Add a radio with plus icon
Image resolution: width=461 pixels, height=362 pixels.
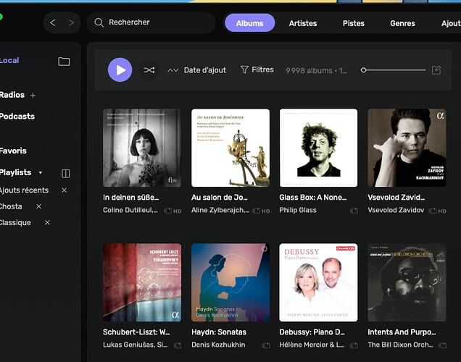click(x=33, y=96)
